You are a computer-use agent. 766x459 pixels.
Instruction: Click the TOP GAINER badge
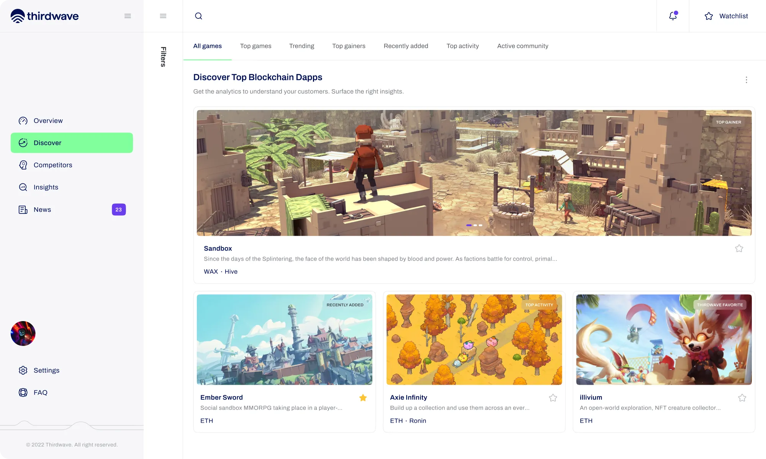tap(728, 122)
